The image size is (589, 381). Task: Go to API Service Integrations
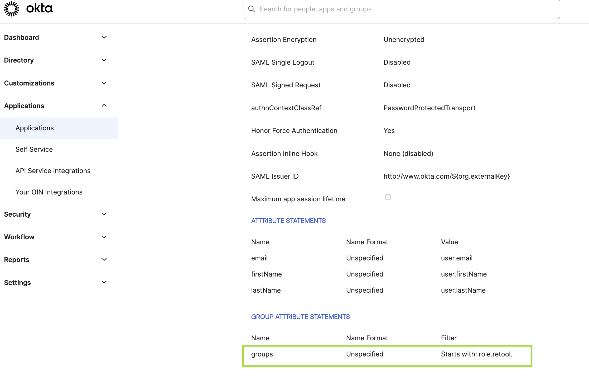[53, 171]
